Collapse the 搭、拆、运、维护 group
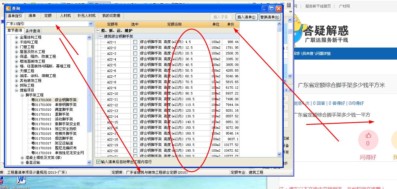397x189 pixels. [x=98, y=31]
